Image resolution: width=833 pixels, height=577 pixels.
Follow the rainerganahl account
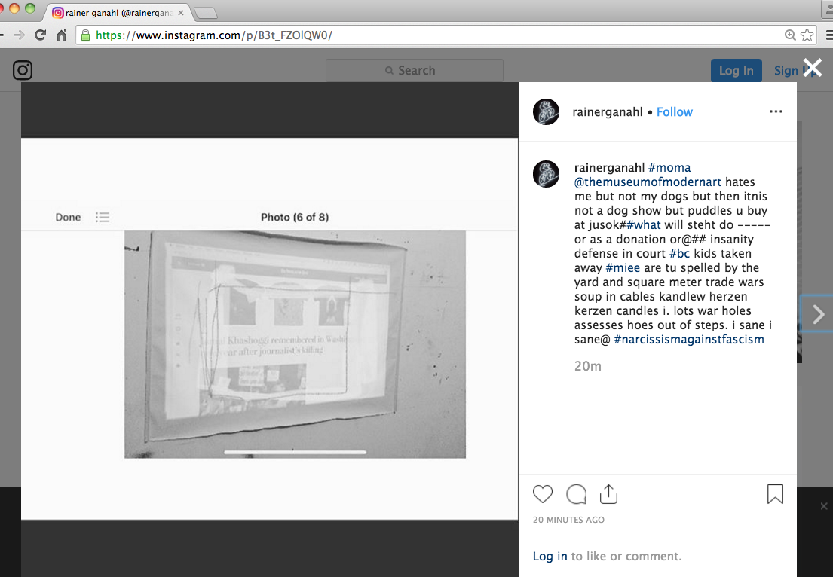674,112
